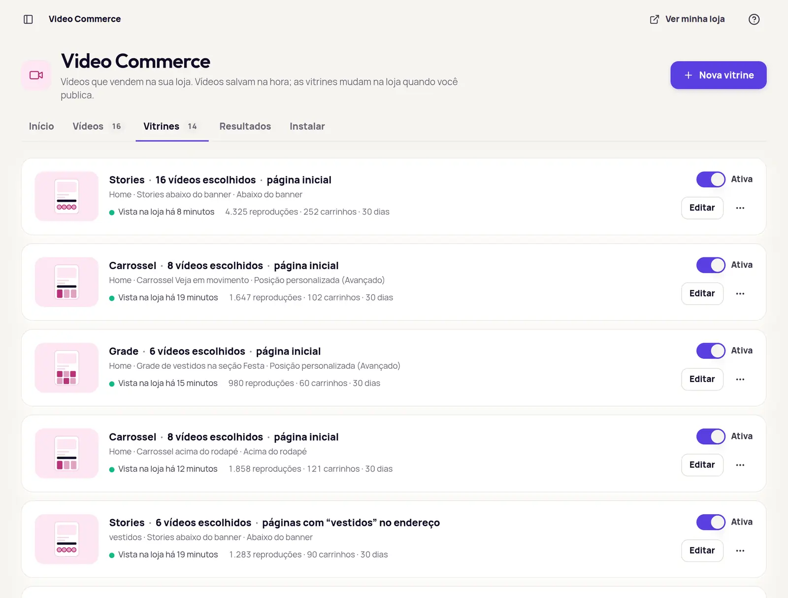Switch to the Início tab

(x=41, y=127)
